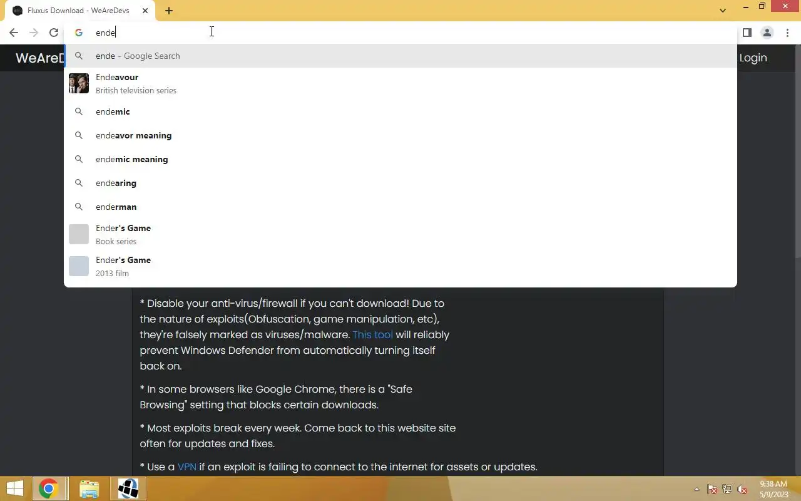Select the 'endemic' suggestion
The height and width of the screenshot is (501, 801).
(x=400, y=111)
